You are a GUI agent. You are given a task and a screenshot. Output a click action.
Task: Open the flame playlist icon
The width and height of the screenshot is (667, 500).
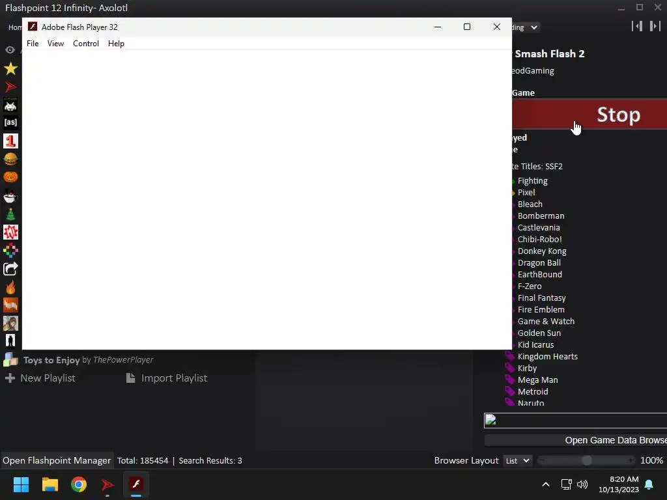(x=10, y=287)
